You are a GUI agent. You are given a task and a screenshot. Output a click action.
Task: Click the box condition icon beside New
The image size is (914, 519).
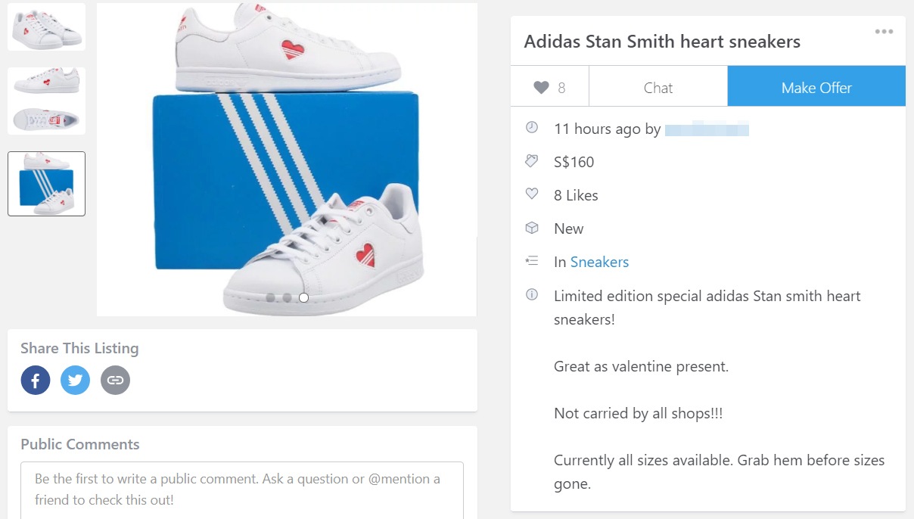click(x=532, y=228)
